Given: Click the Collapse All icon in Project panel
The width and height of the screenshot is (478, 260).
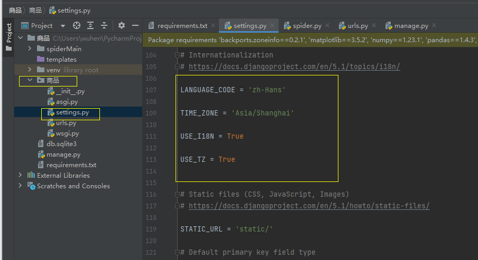Looking at the screenshot, I should click(x=104, y=25).
